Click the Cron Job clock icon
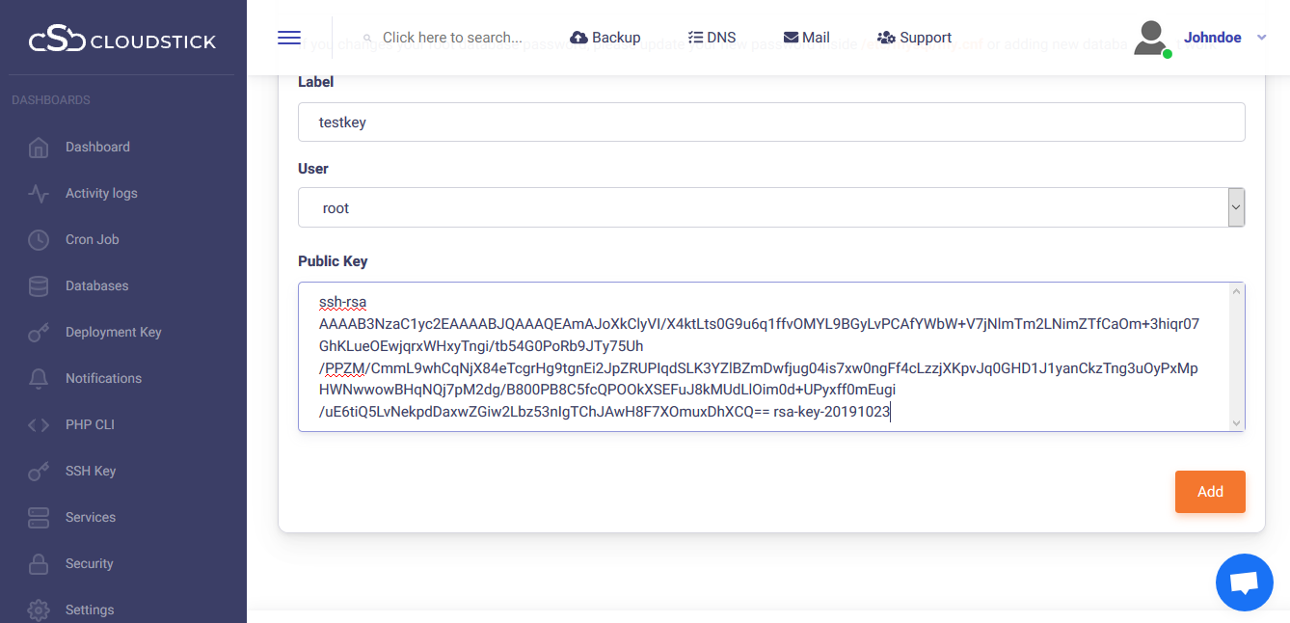Screen dimensions: 1290x623 (x=39, y=240)
